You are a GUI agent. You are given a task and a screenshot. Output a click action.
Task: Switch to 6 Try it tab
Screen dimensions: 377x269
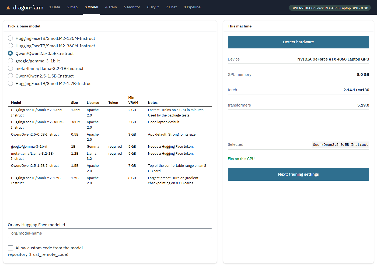pos(153,7)
